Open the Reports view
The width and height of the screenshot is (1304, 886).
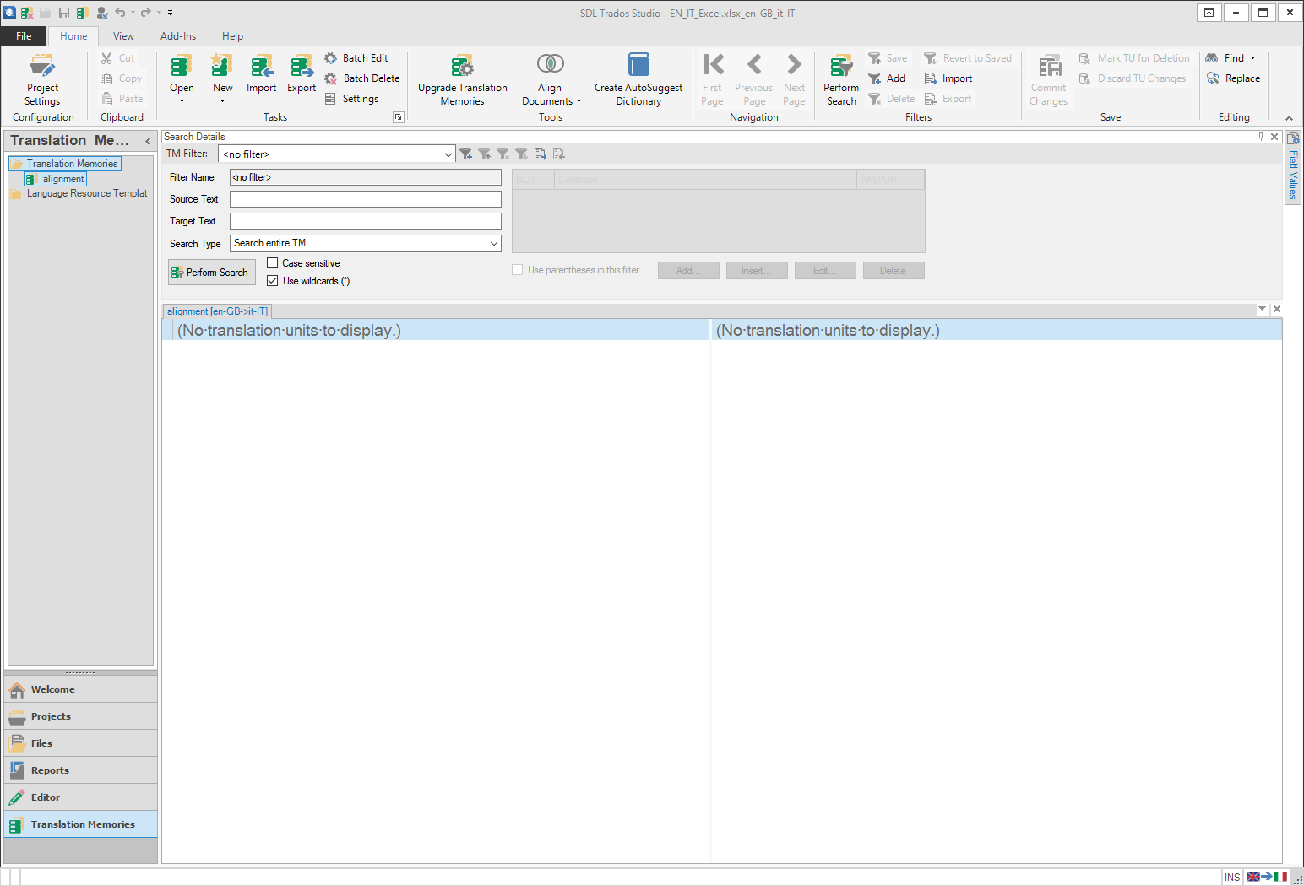80,770
